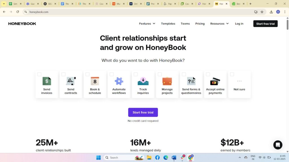Switch to the Templates navigation item
This screenshot has height=162, width=289.
click(x=168, y=24)
